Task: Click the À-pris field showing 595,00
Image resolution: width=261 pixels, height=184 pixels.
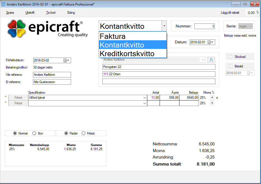Action: click(170, 98)
